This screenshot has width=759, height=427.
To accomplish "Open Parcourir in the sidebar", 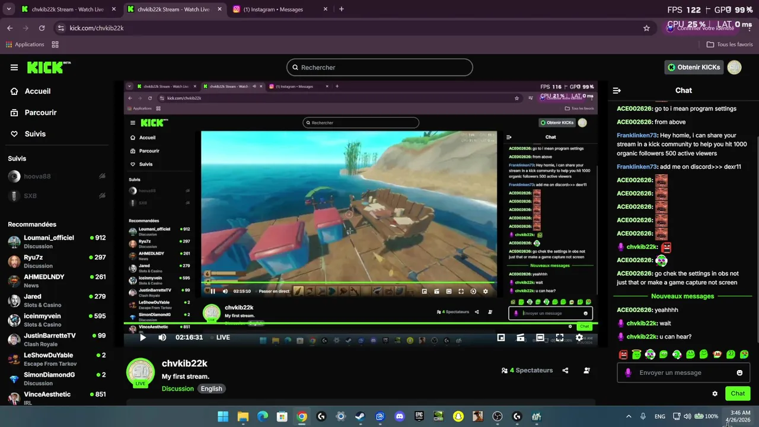I will click(x=40, y=113).
